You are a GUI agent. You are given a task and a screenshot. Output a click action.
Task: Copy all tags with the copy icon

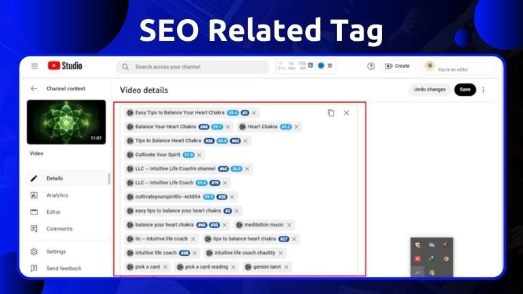click(331, 113)
